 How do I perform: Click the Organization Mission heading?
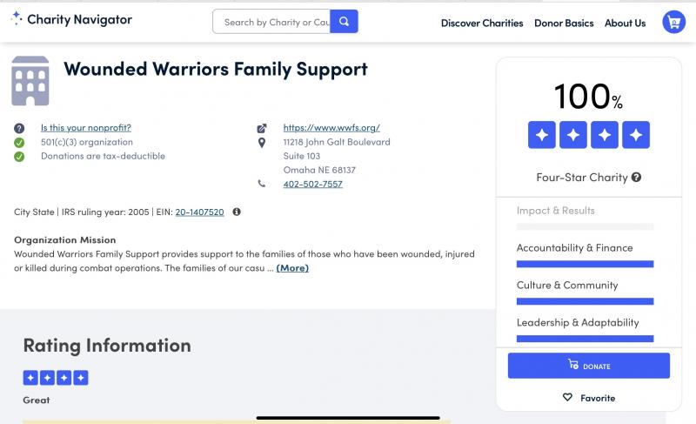tap(64, 239)
